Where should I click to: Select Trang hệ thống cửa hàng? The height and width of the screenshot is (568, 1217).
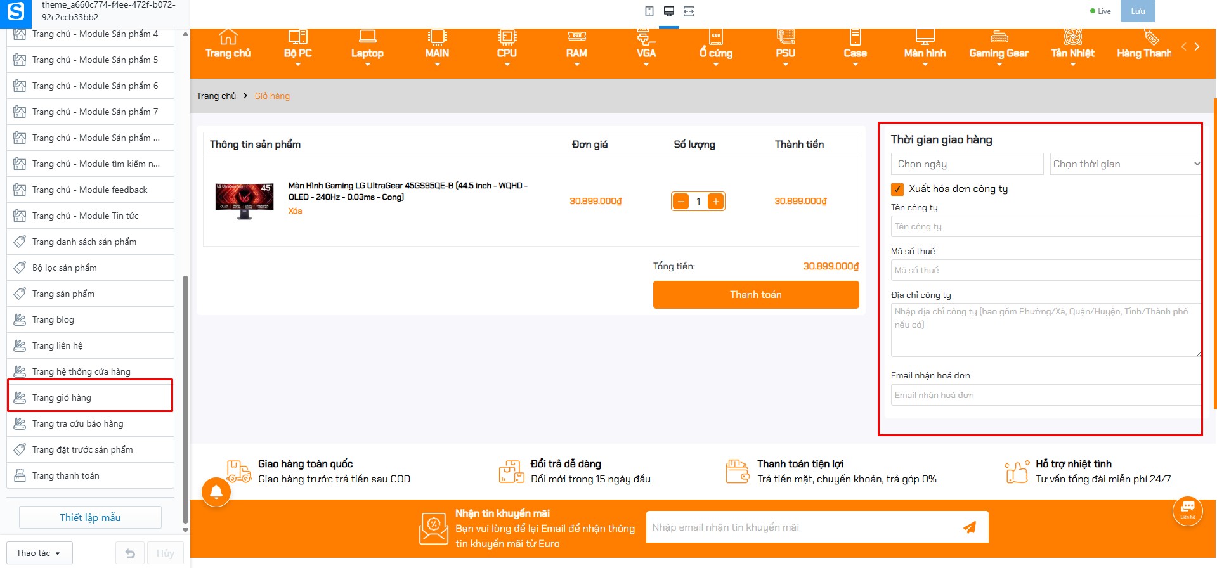click(x=90, y=371)
